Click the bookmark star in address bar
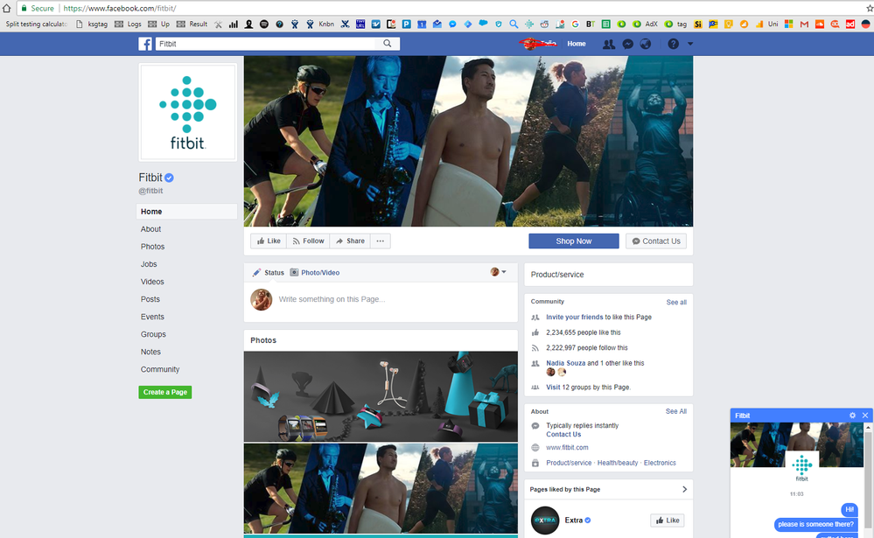The width and height of the screenshot is (874, 538). click(x=871, y=9)
